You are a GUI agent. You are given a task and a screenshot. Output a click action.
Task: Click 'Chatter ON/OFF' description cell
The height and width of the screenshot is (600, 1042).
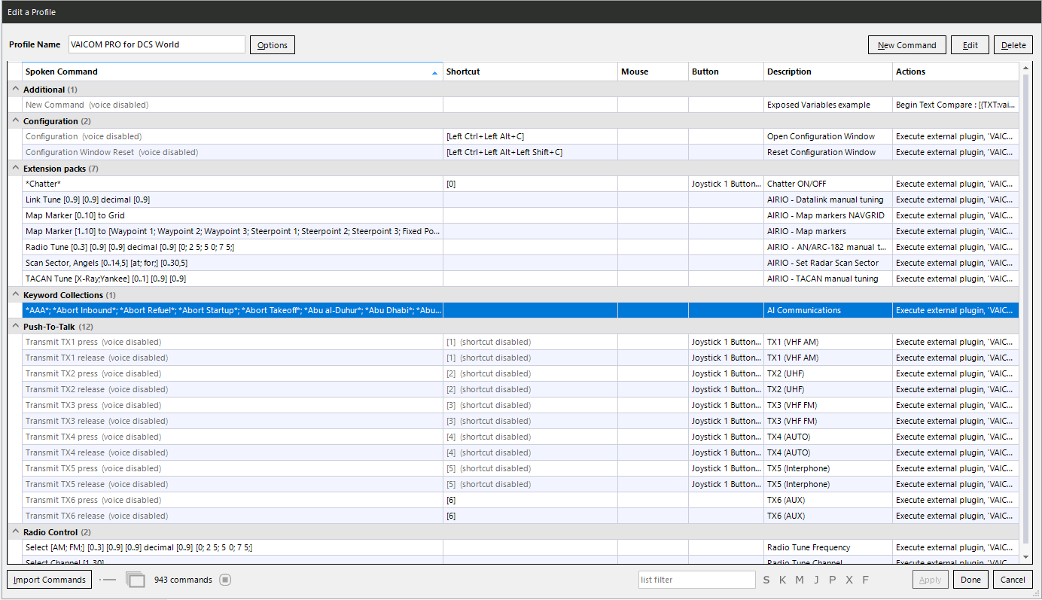pos(828,184)
